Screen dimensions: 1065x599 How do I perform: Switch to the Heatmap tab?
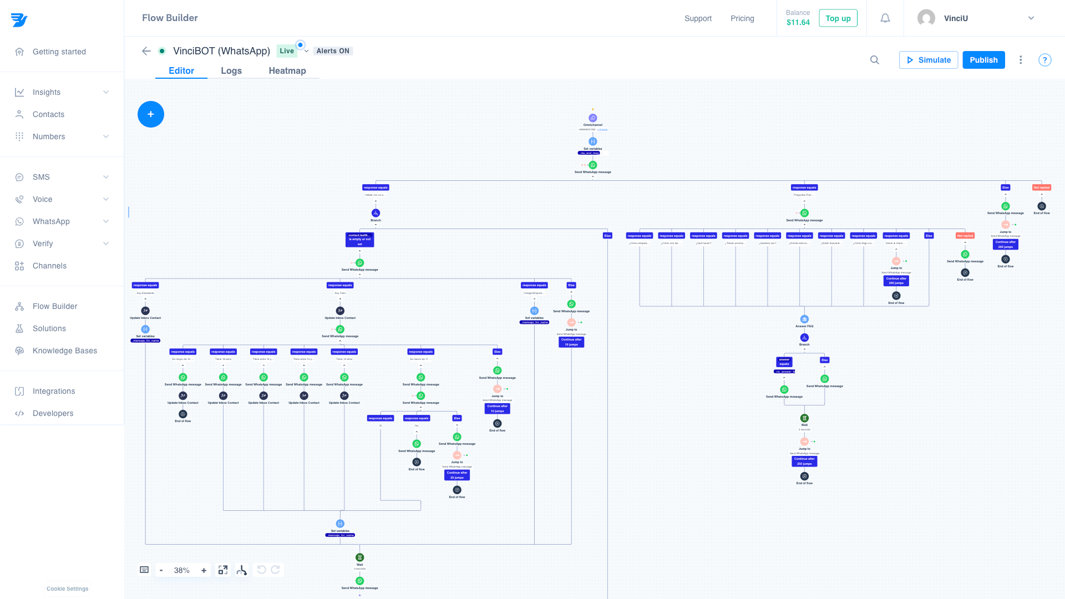tap(287, 70)
